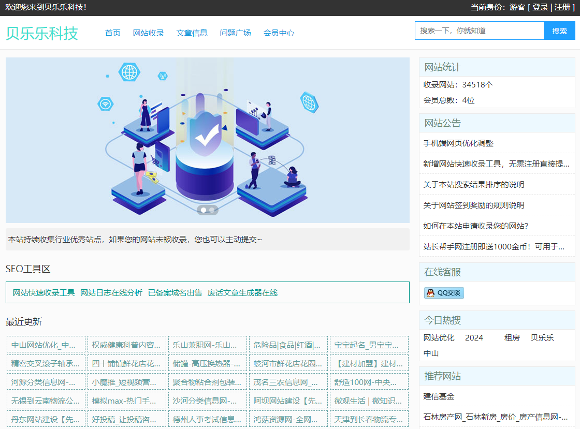This screenshot has height=429, width=580.
Task: Click hot search term 租房
Action: click(512, 338)
